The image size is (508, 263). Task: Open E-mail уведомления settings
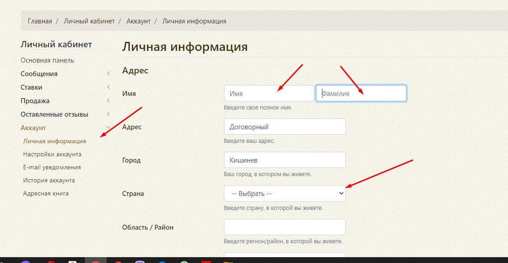(x=52, y=167)
